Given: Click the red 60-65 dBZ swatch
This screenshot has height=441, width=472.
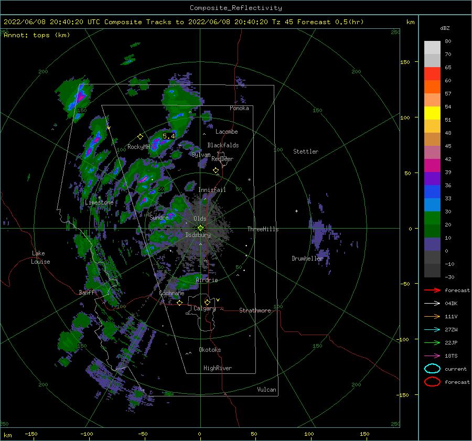Looking at the screenshot, I should (x=432, y=74).
